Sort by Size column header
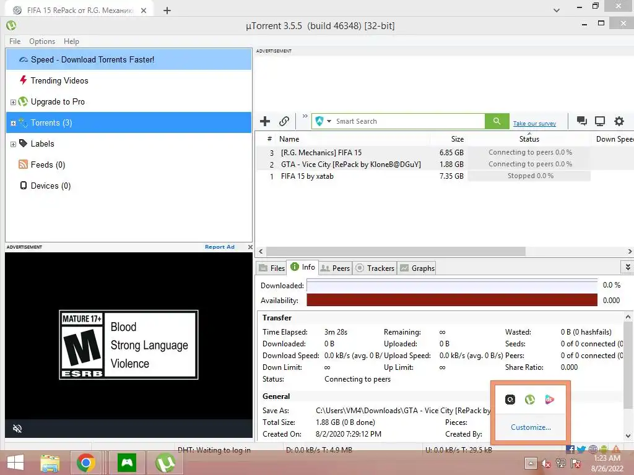 (x=458, y=139)
